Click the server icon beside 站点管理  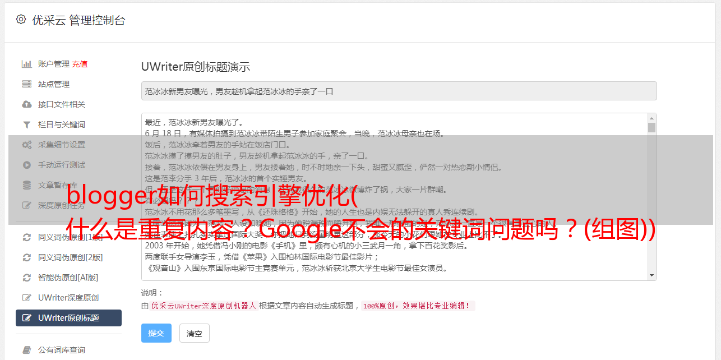click(x=26, y=84)
